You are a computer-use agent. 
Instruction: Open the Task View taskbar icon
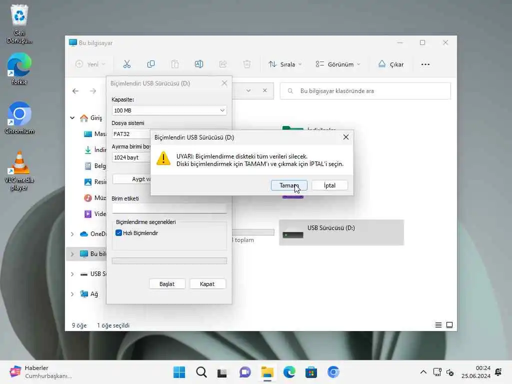[223, 372]
